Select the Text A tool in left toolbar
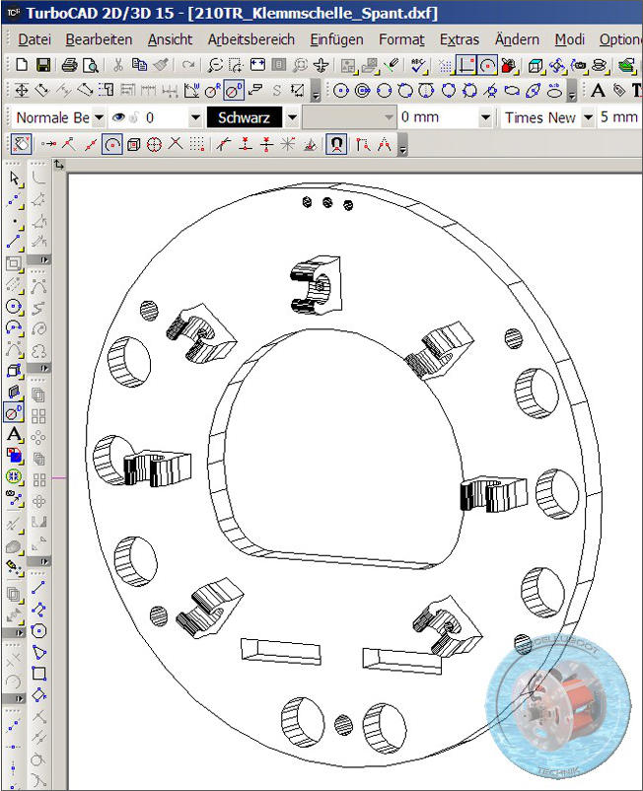 click(x=14, y=434)
